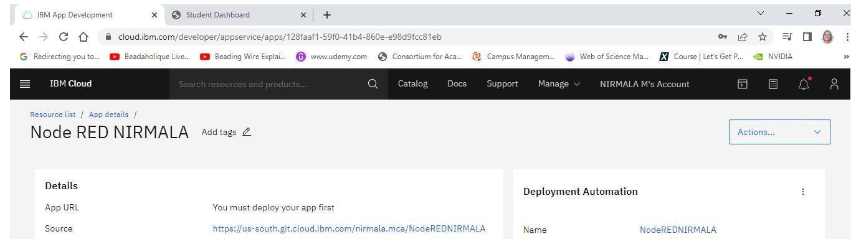Image resolution: width=851 pixels, height=239 pixels.
Task: Open Deployment Automation overflow menu
Action: 802,192
